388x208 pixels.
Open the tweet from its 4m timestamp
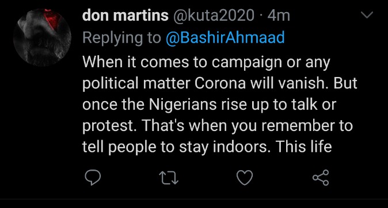(279, 16)
